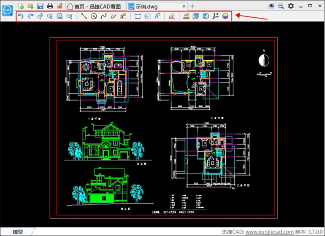The image size is (325, 236).
Task: Click the 3D cube view icon
Action: pos(196,16)
